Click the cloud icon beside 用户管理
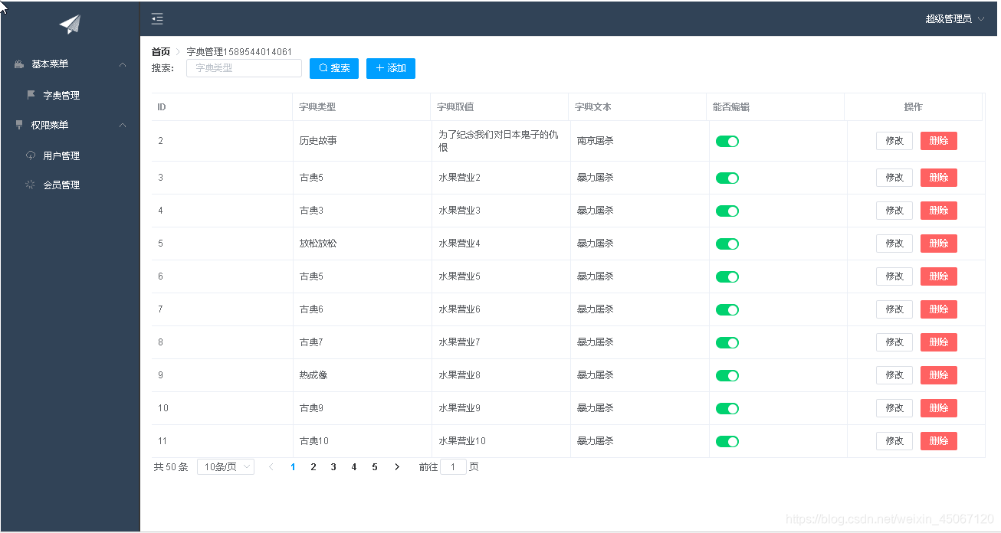Viewport: 1001px width, 533px height. point(31,155)
